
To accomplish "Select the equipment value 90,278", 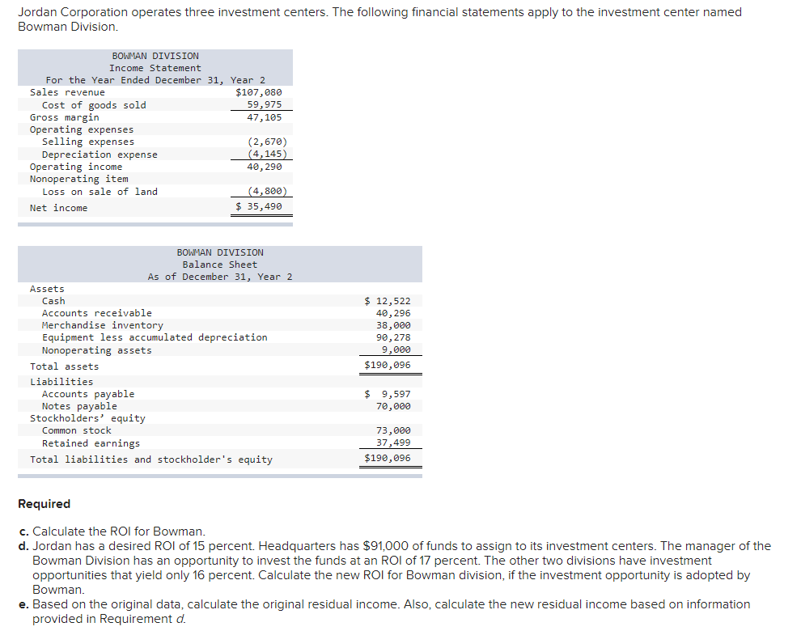I will coord(393,337).
